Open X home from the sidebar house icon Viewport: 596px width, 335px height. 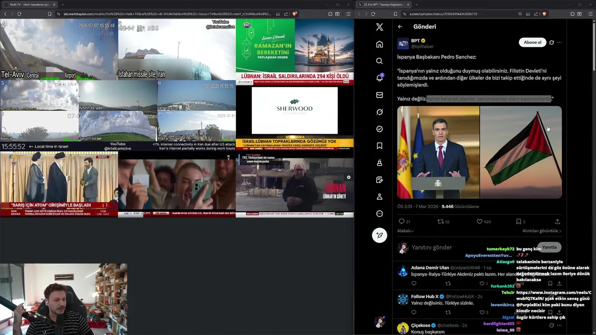click(379, 44)
